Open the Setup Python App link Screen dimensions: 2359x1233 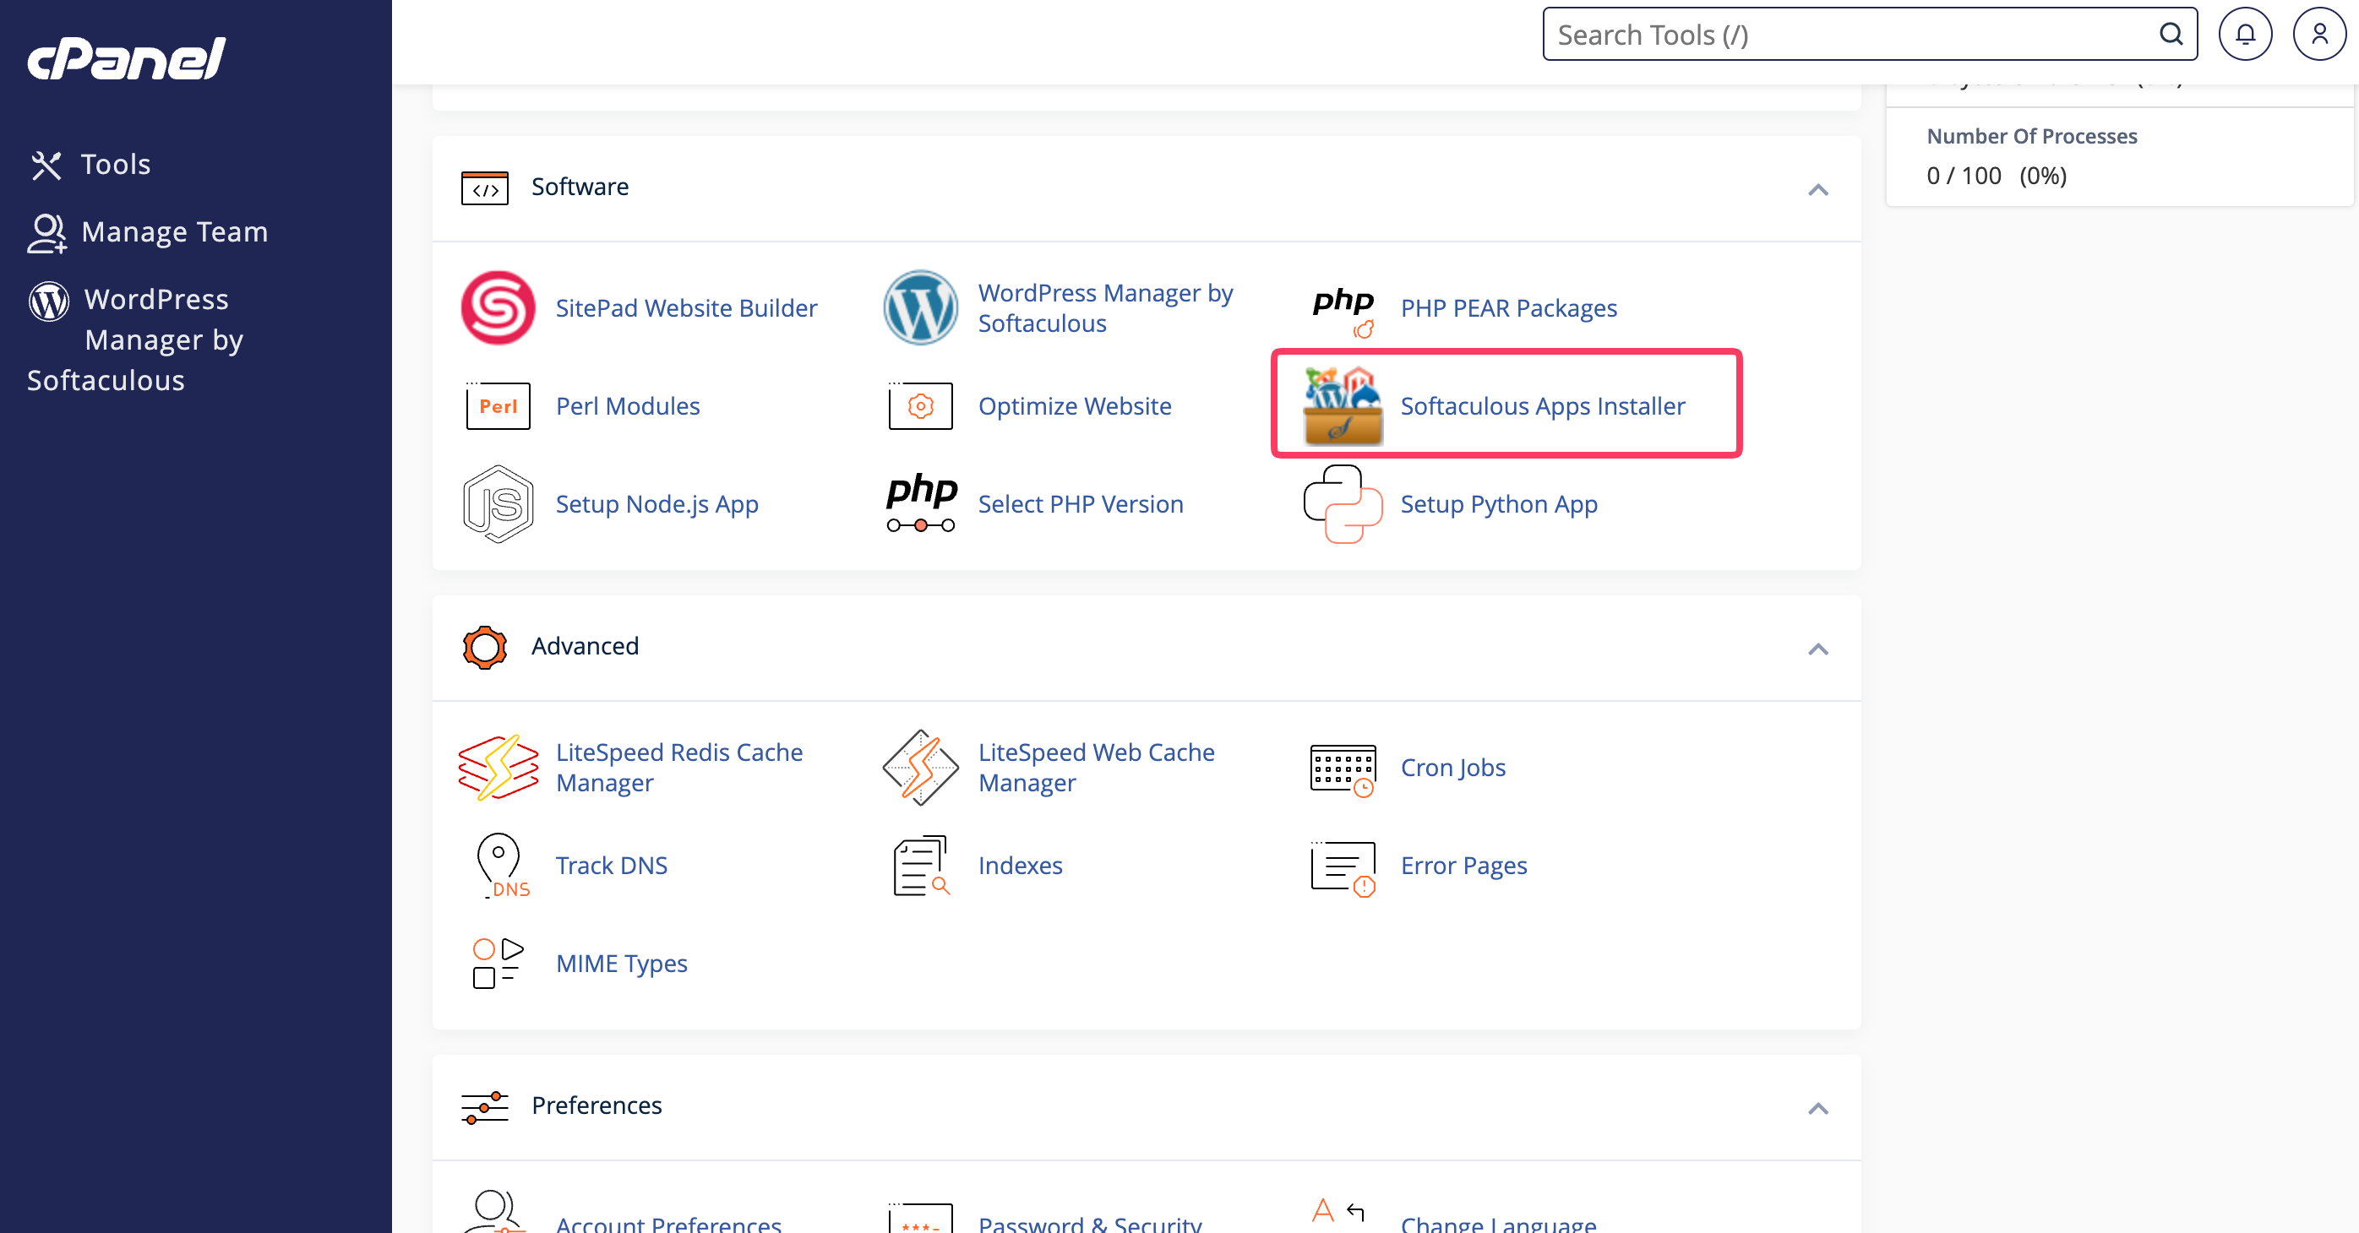(x=1498, y=503)
